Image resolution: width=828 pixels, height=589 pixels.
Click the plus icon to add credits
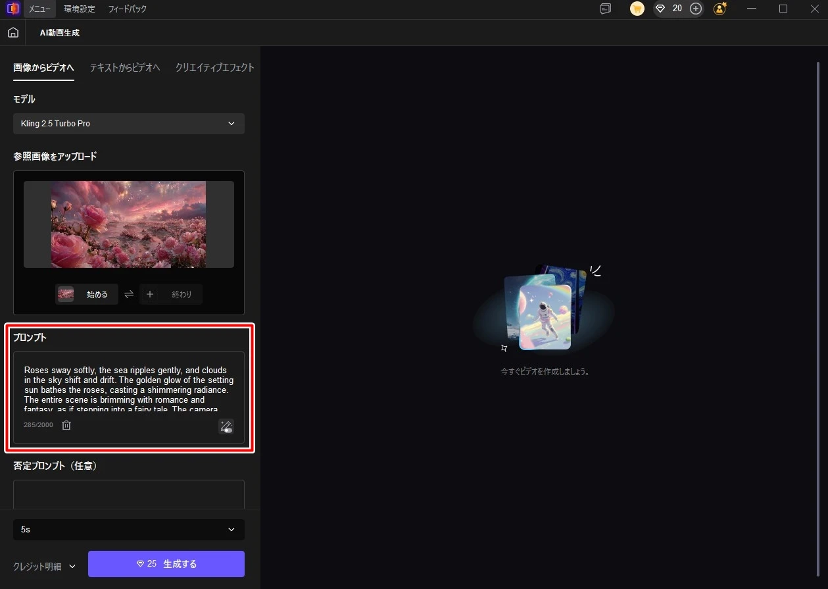point(696,9)
